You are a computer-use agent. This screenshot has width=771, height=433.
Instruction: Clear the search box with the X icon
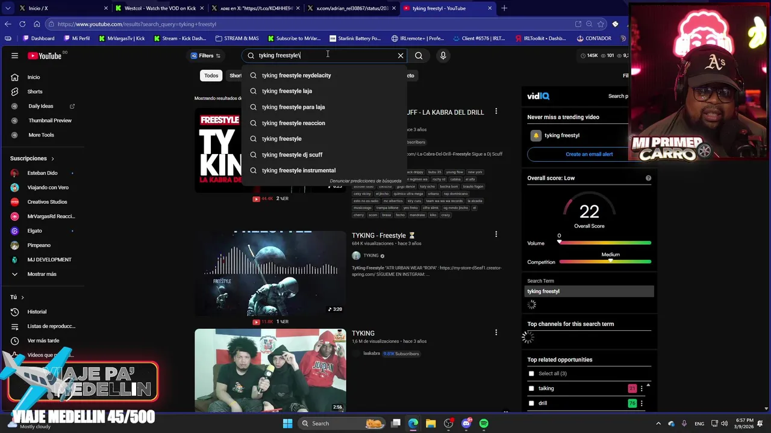[401, 55]
